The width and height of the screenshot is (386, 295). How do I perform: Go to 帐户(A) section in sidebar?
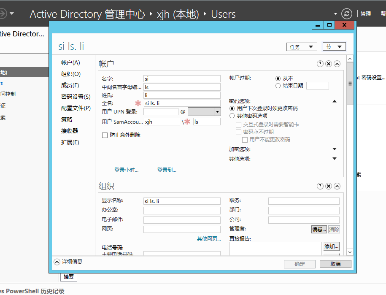[70, 62]
